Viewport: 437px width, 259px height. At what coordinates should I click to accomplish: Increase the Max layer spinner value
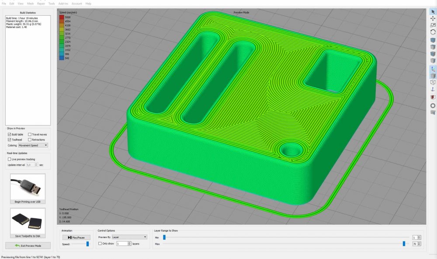[x=420, y=242]
